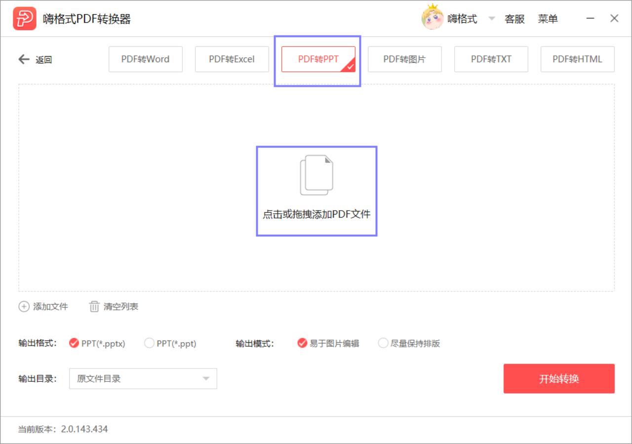The height and width of the screenshot is (444, 632).
Task: Click the trash icon beside 清空列表
Action: tap(94, 306)
